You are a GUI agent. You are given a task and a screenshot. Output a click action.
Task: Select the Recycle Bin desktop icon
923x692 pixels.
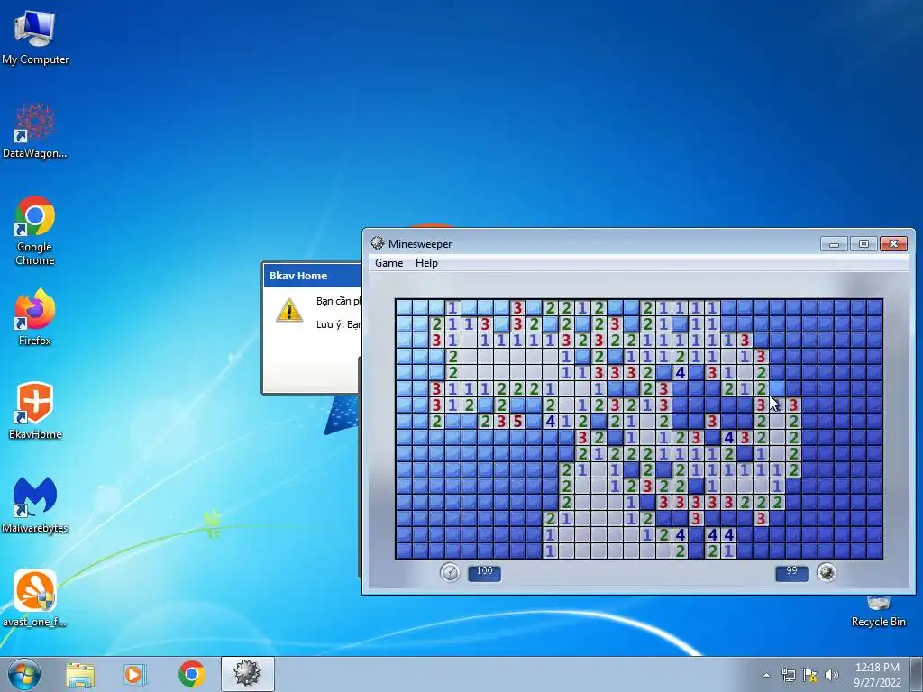click(878, 612)
